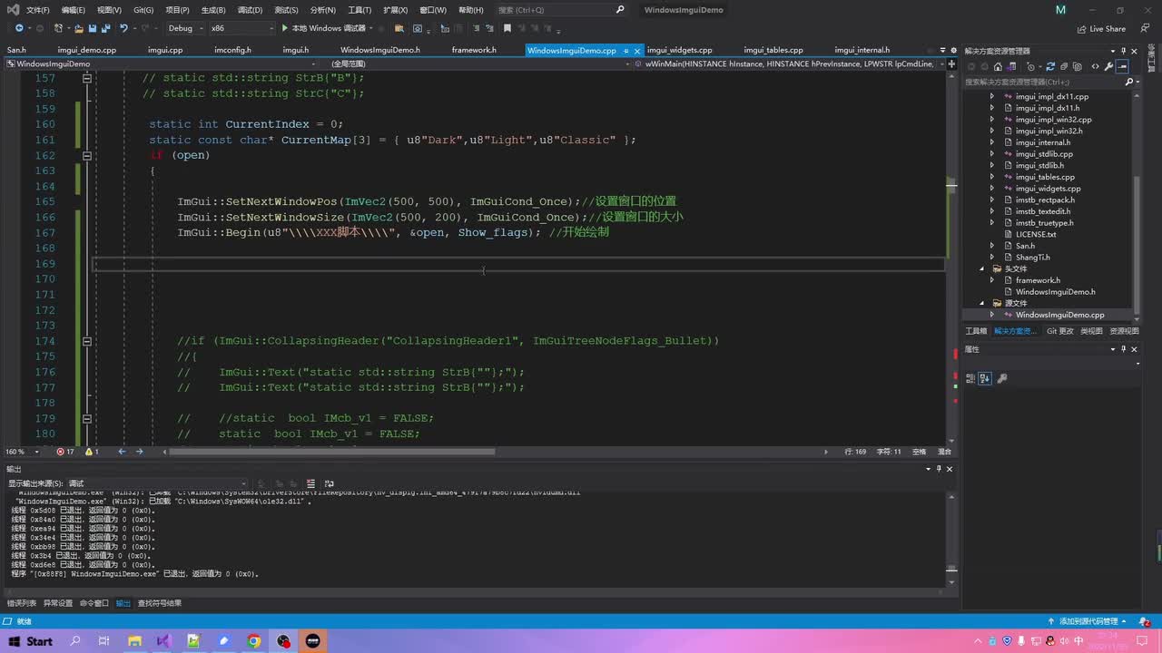1162x653 pixels.
Task: Open the 工具(T) menu
Action: pos(359,10)
